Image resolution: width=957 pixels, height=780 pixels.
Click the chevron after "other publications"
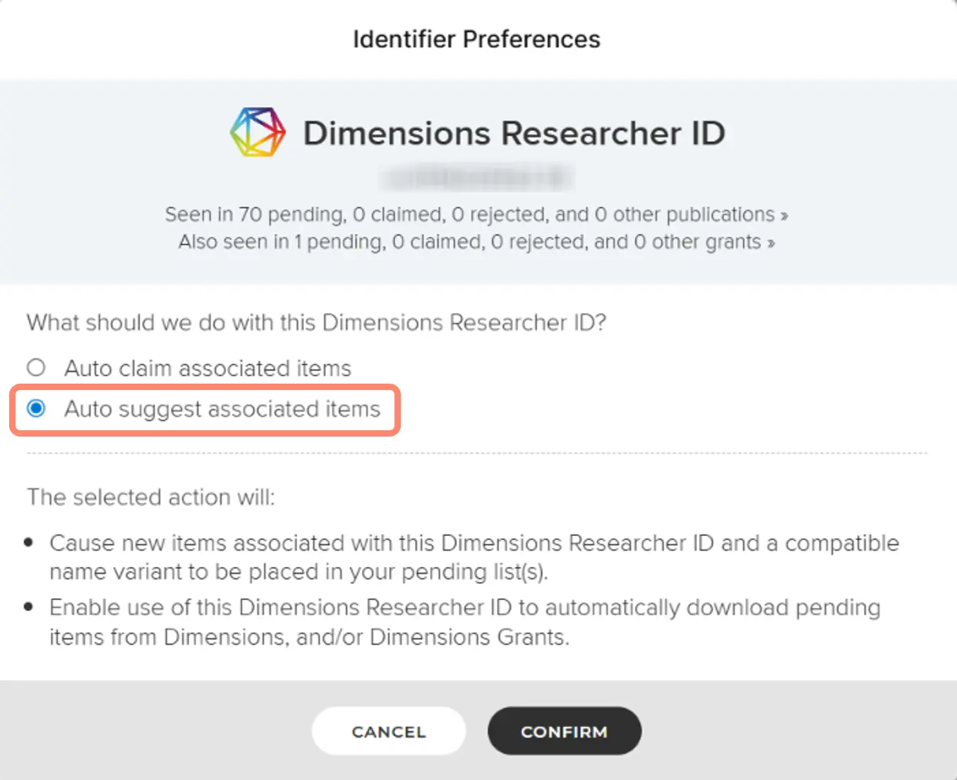point(784,216)
